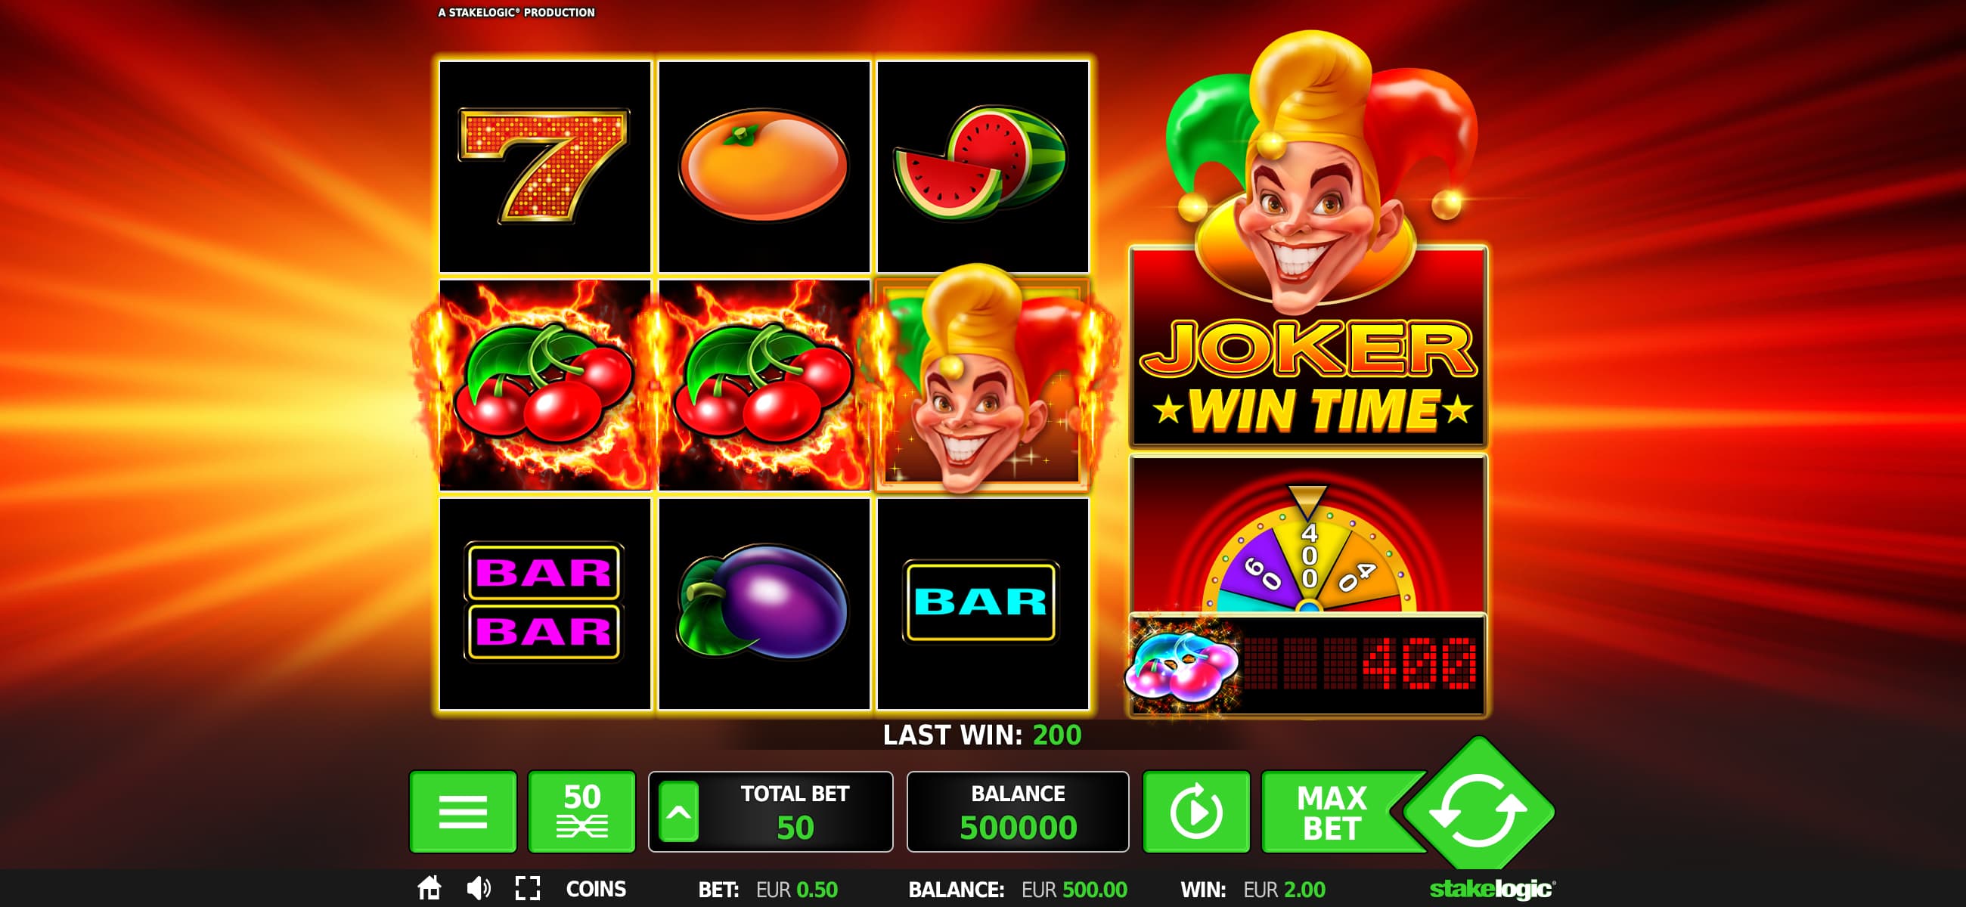Mute sound with the speaker icon
Screen dimensions: 1966x907
[x=479, y=888]
